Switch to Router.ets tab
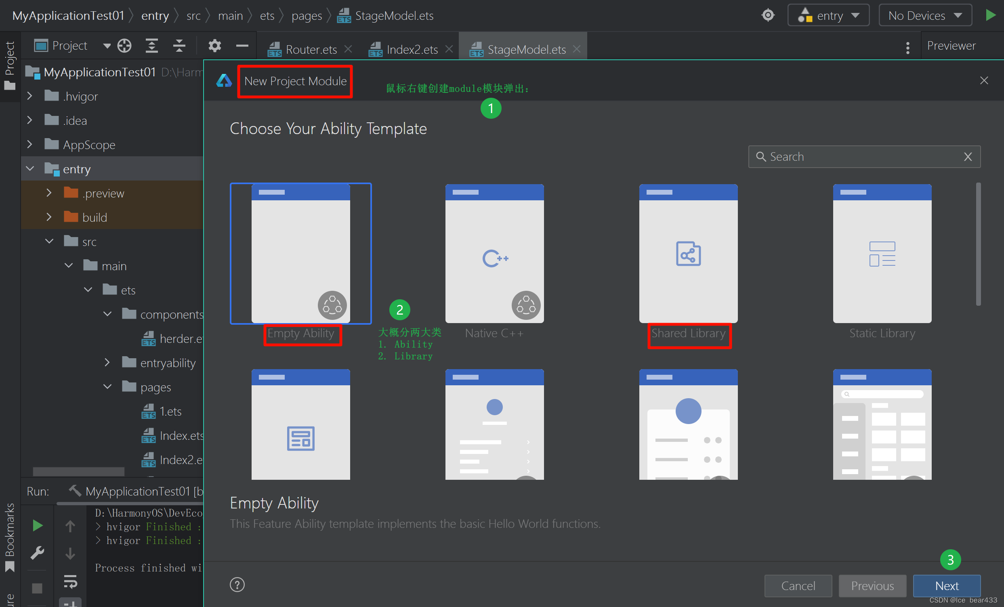Screen dimensions: 1004x607 pyautogui.click(x=311, y=50)
